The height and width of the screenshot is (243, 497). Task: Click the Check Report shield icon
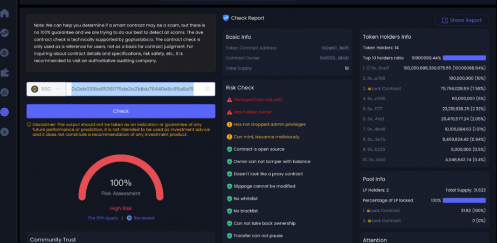tap(226, 18)
